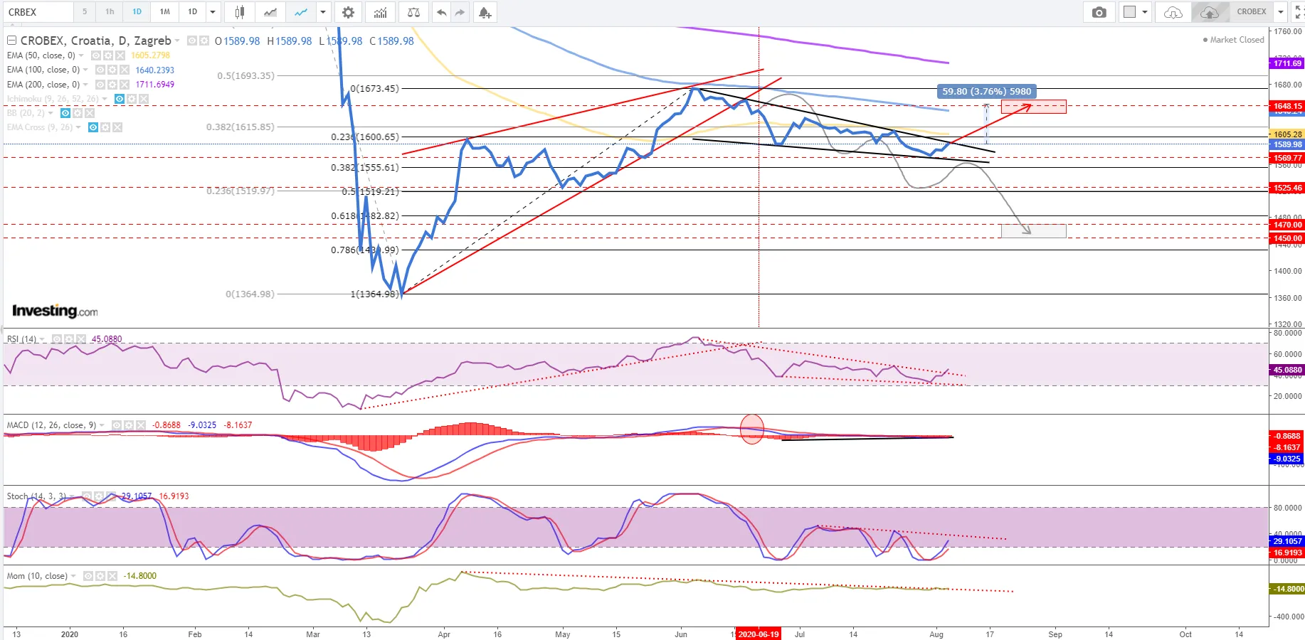Collapse the CROBEX legend with minus box
This screenshot has height=640, width=1305.
(11, 41)
